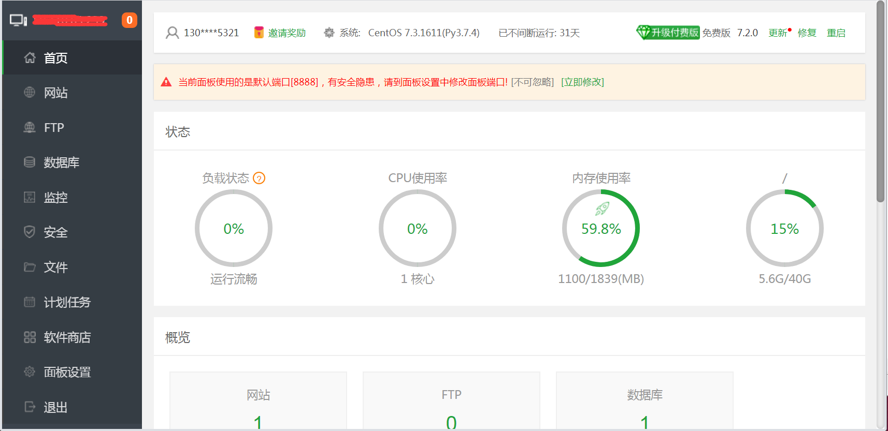Click the redacted server name in sidebar header
The width and height of the screenshot is (888, 431).
pos(70,20)
